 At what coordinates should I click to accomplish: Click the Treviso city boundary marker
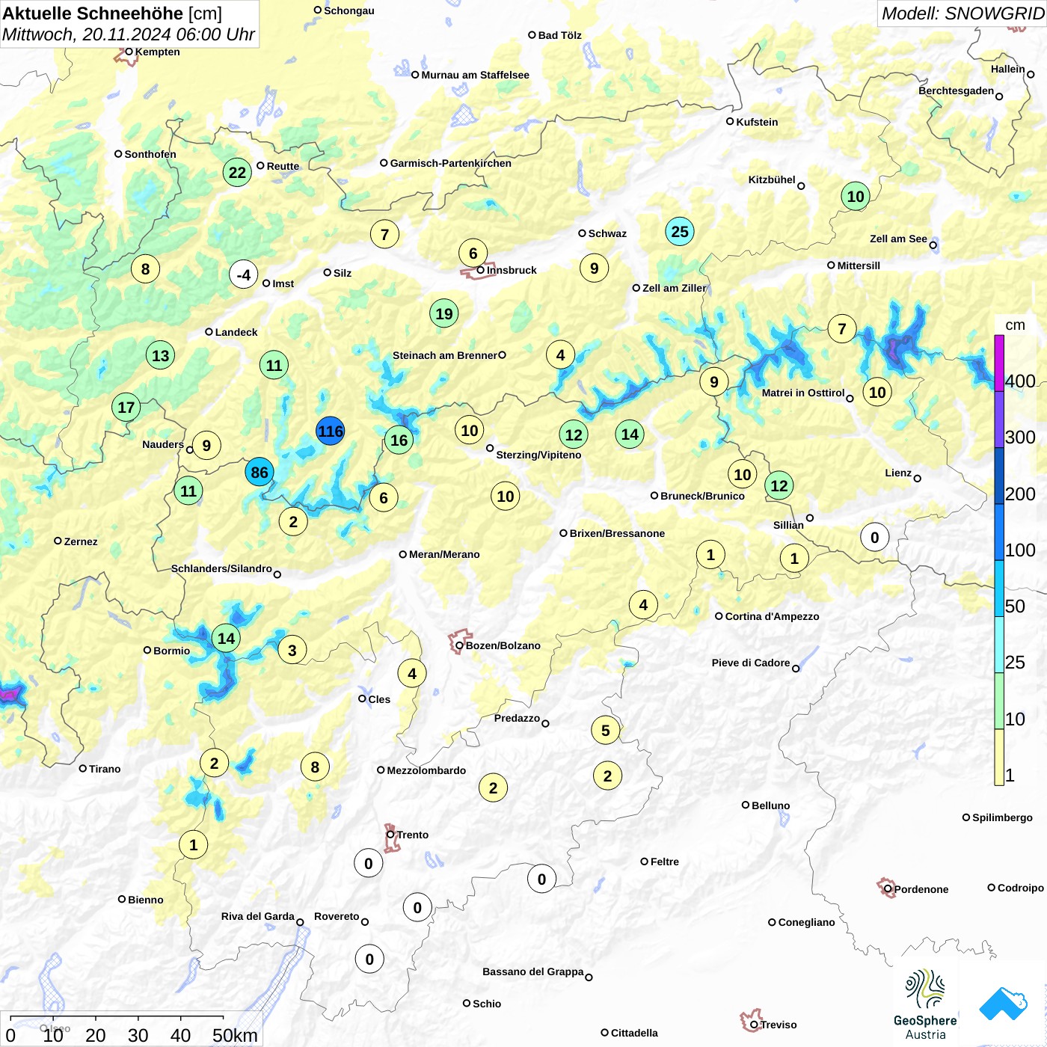click(x=752, y=1020)
